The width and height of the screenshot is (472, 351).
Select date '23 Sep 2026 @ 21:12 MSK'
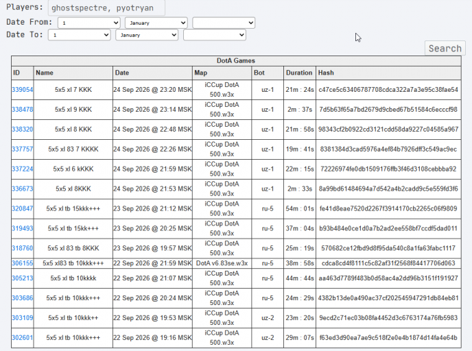click(x=152, y=208)
